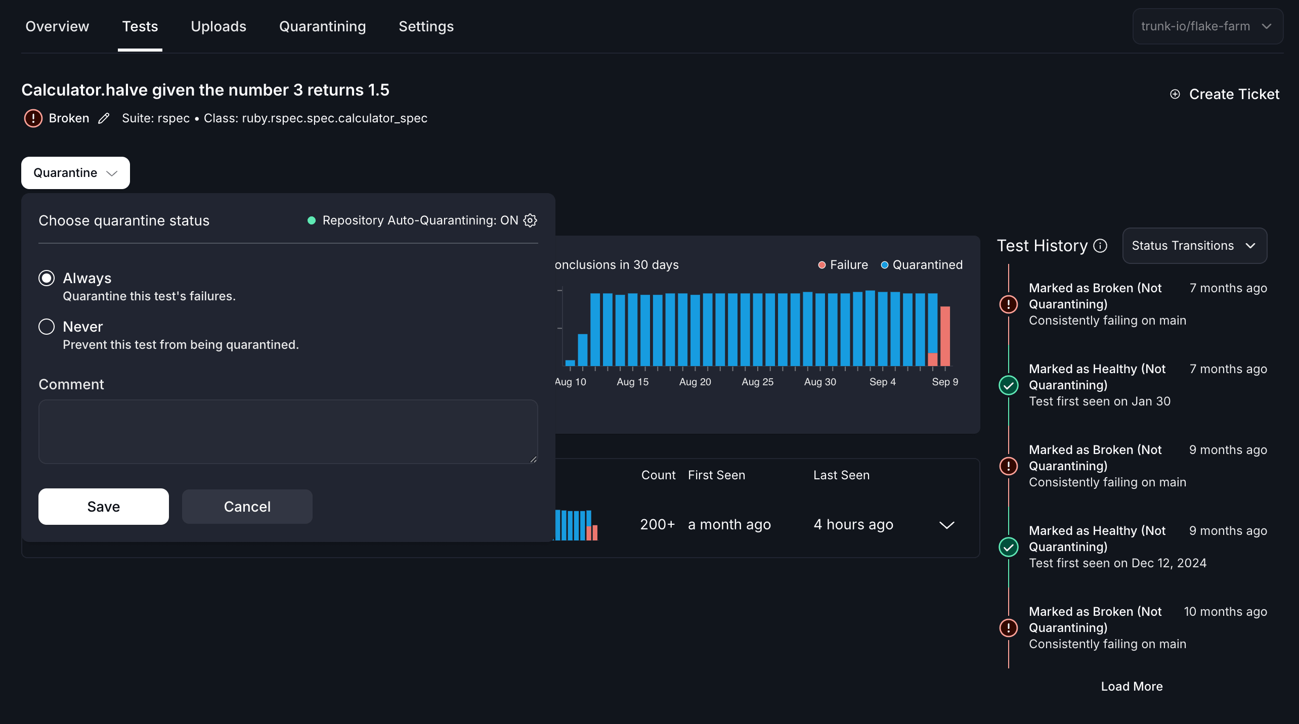Screen dimensions: 1299x724
Task: Select the Never quarantine radio option
Action: tap(47, 327)
